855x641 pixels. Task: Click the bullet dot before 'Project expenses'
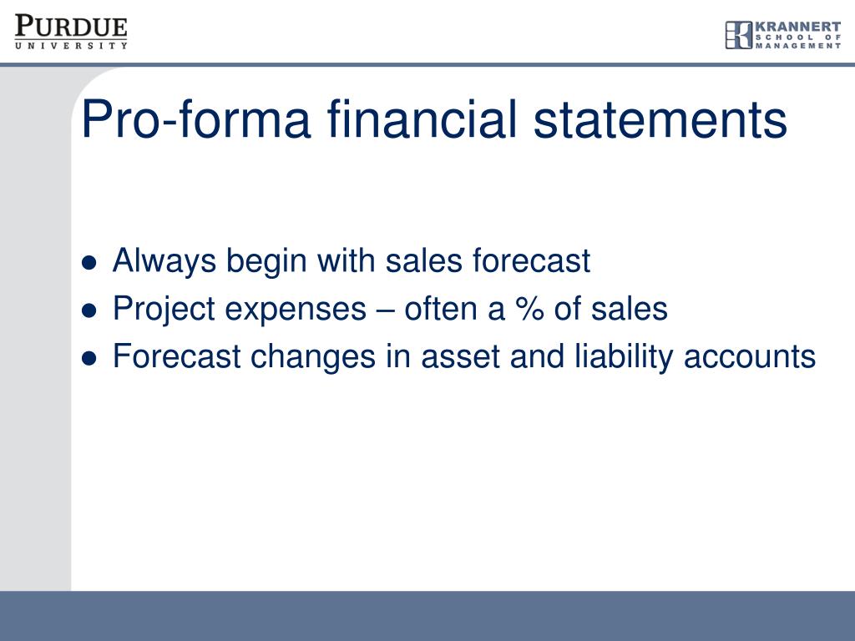(89, 311)
